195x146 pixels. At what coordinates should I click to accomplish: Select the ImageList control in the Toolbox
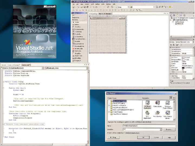click(79, 61)
